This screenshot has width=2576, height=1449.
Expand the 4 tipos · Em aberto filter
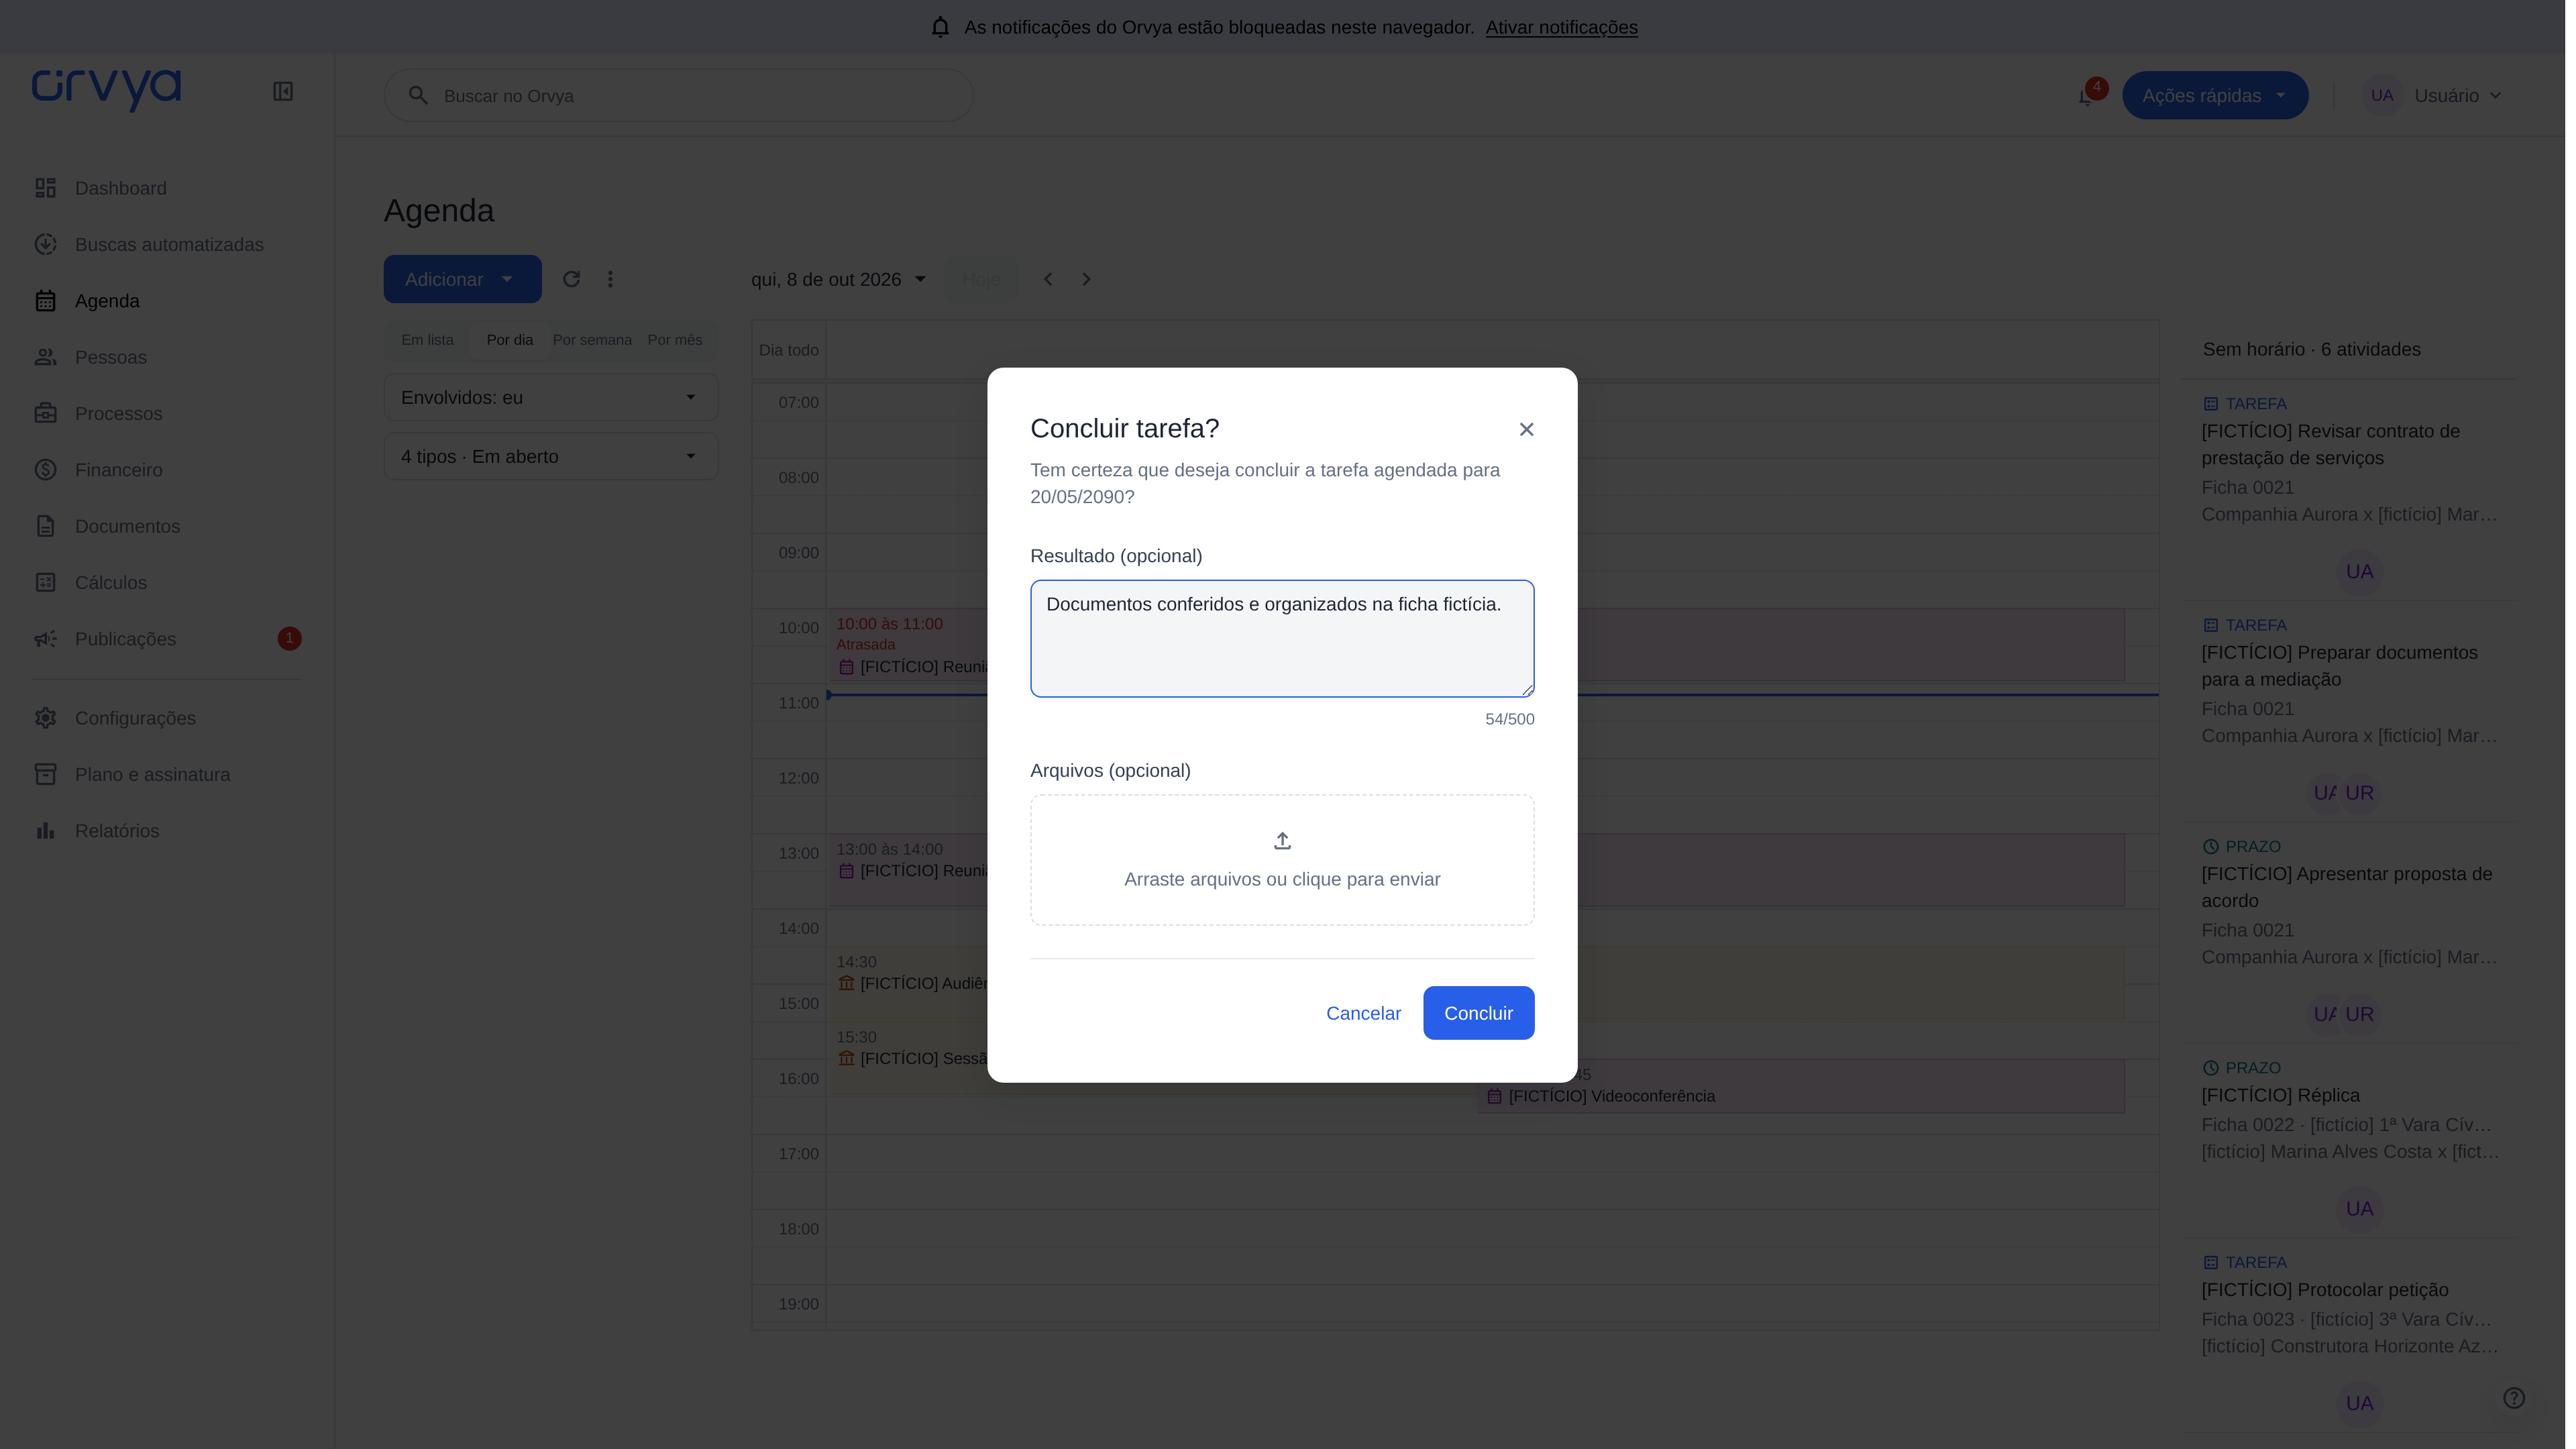coord(551,457)
